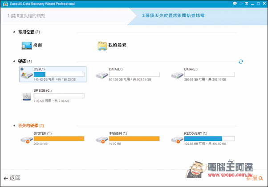Select the DATA (E:) hard drive icon
The image size is (268, 187).
click(x=177, y=75)
